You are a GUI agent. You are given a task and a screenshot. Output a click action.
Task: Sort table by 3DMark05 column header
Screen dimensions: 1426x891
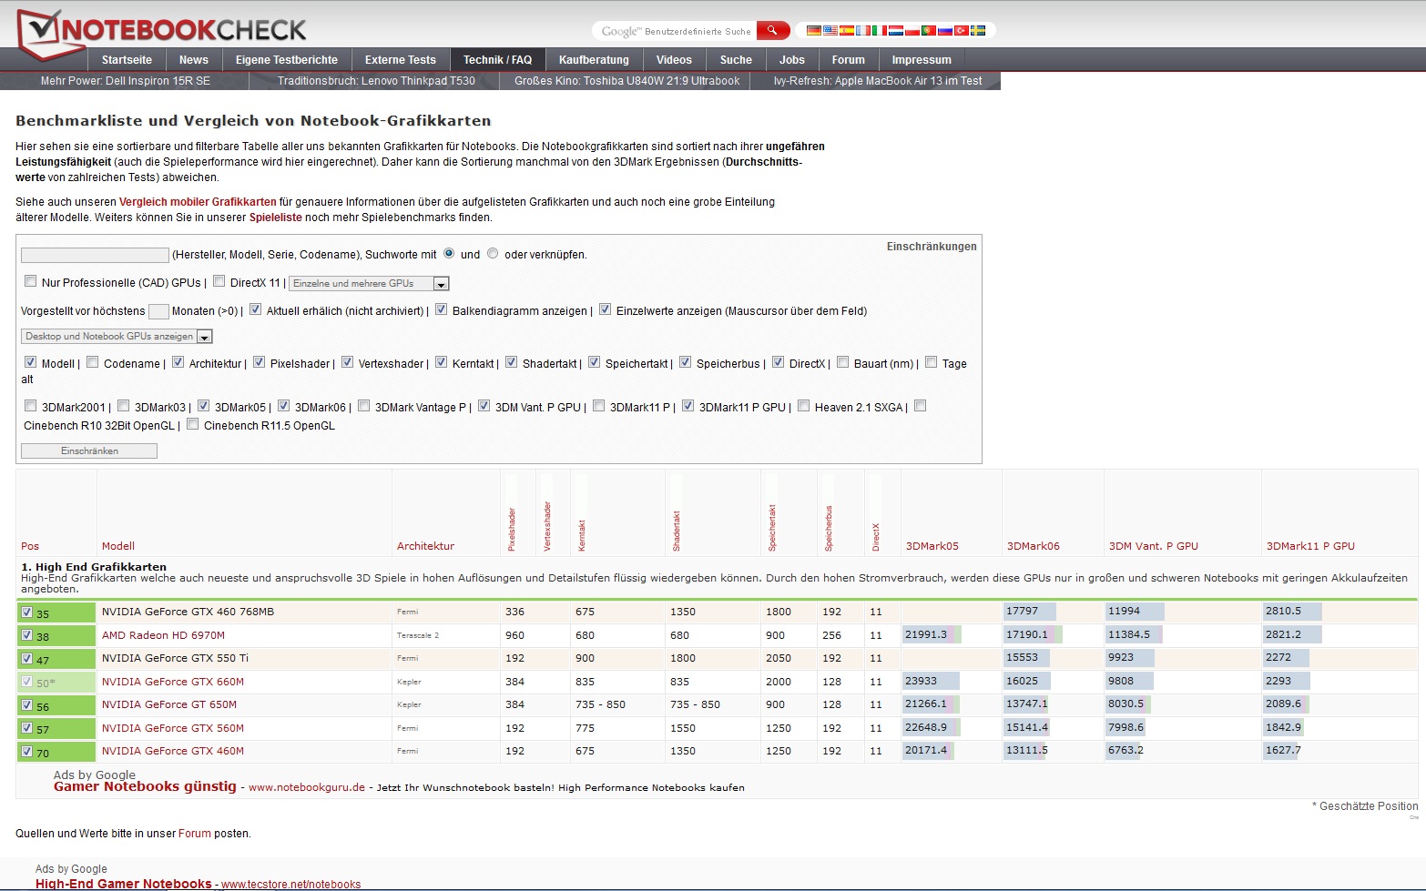932,546
